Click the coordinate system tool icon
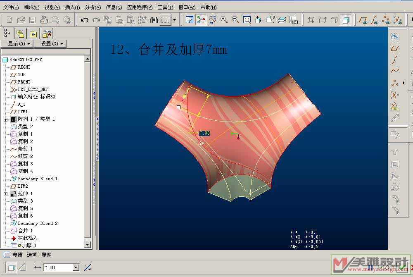Image resolution: width=413 pixels, height=277 pixels. pyautogui.click(x=394, y=95)
